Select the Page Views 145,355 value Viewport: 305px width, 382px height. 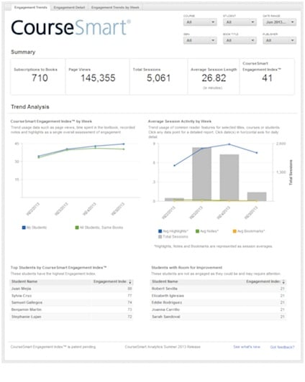tap(98, 78)
